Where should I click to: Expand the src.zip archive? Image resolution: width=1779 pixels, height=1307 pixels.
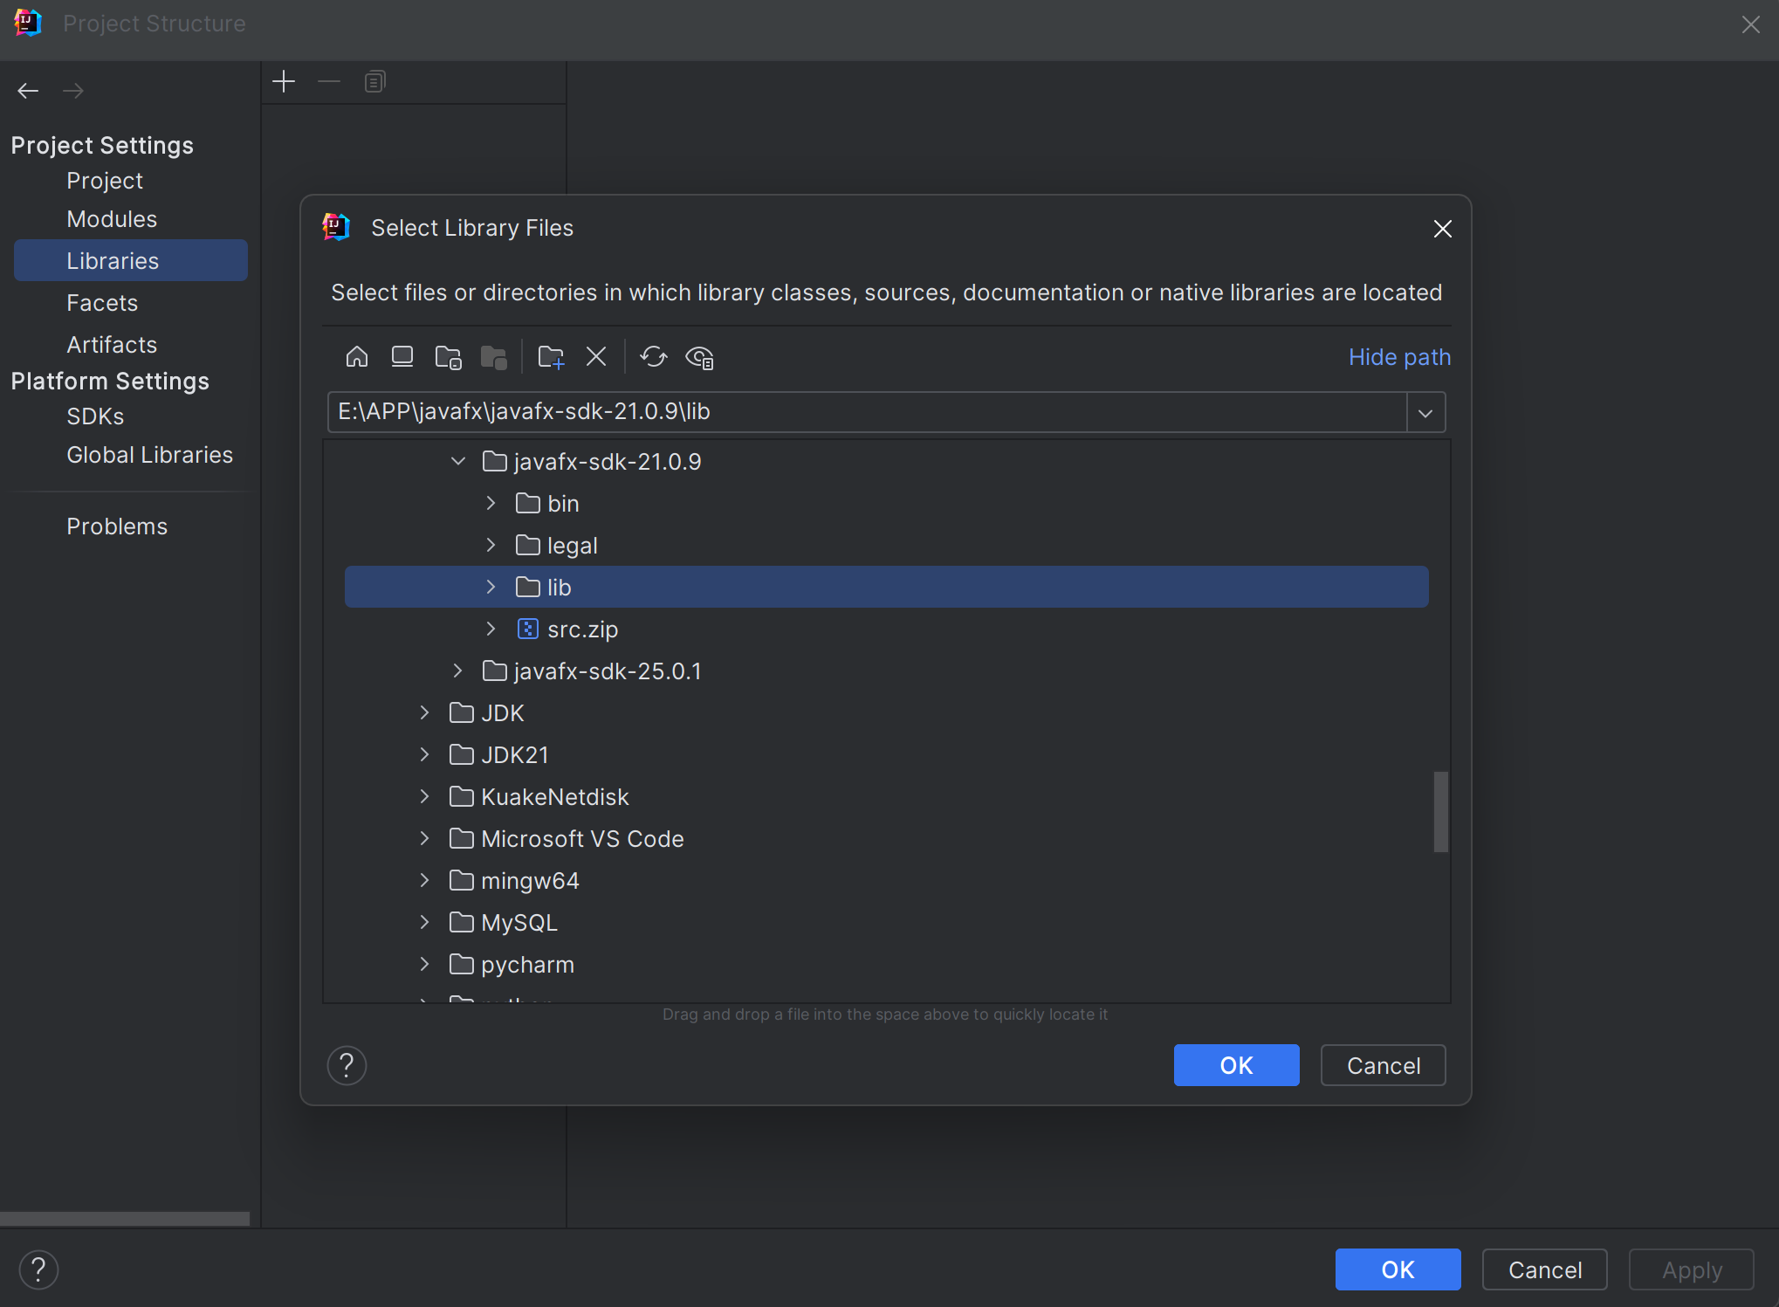[491, 629]
